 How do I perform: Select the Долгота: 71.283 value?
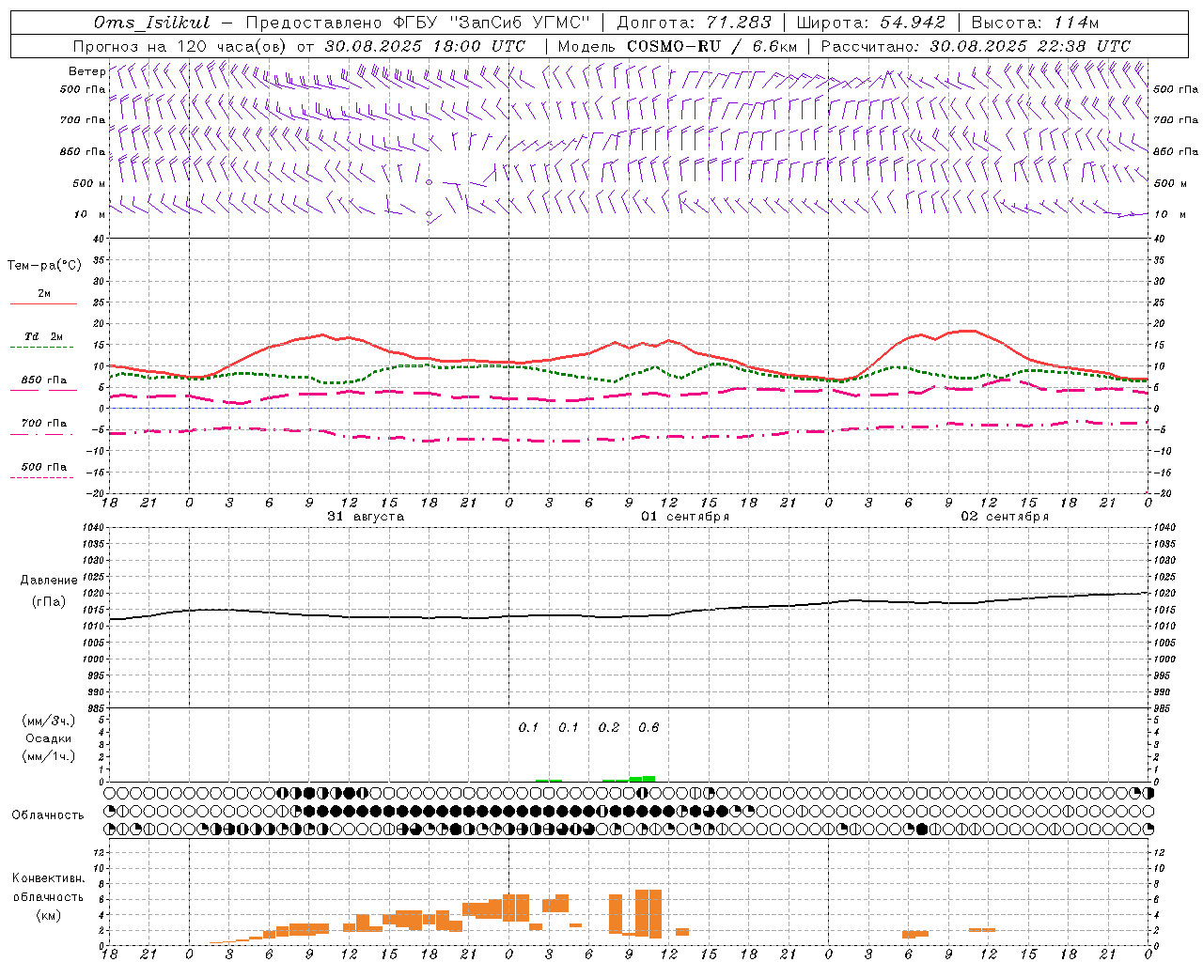(694, 23)
